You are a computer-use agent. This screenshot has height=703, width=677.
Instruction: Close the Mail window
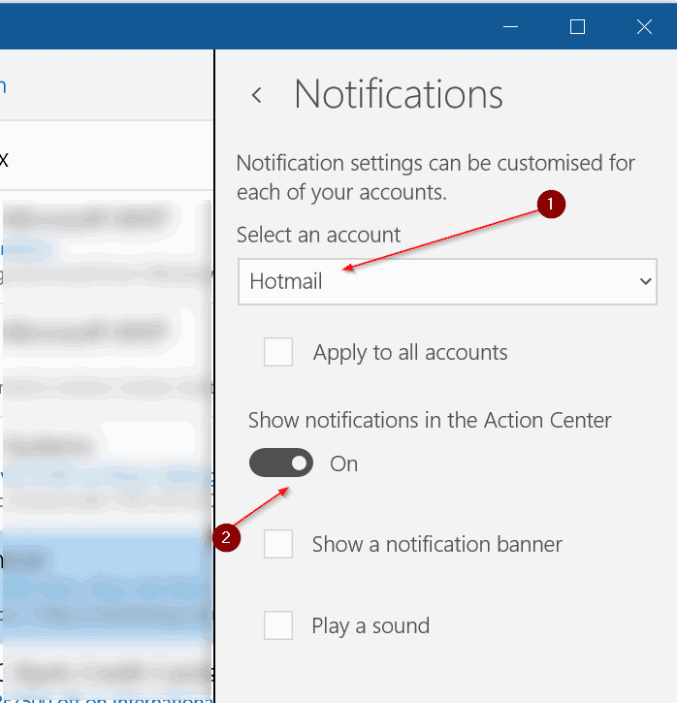644,27
